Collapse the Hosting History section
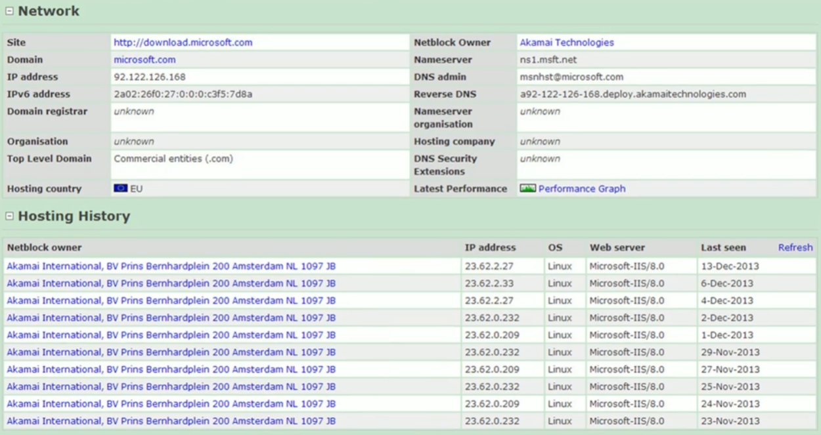The width and height of the screenshot is (821, 435). point(9,217)
